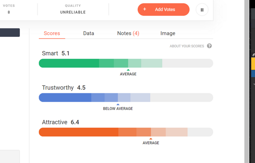Click the Unreliable quality label
Viewport: 255px width, 163px height.
point(73,12)
